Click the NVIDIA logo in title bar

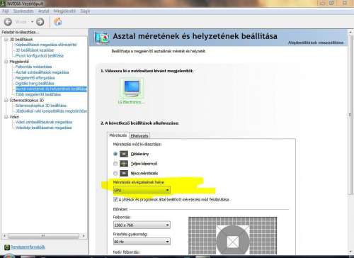3,4
